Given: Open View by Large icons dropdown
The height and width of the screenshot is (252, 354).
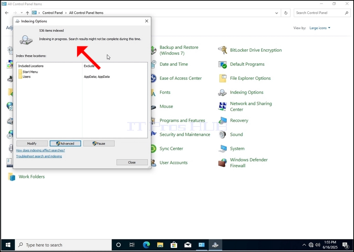Looking at the screenshot, I should (x=320, y=28).
